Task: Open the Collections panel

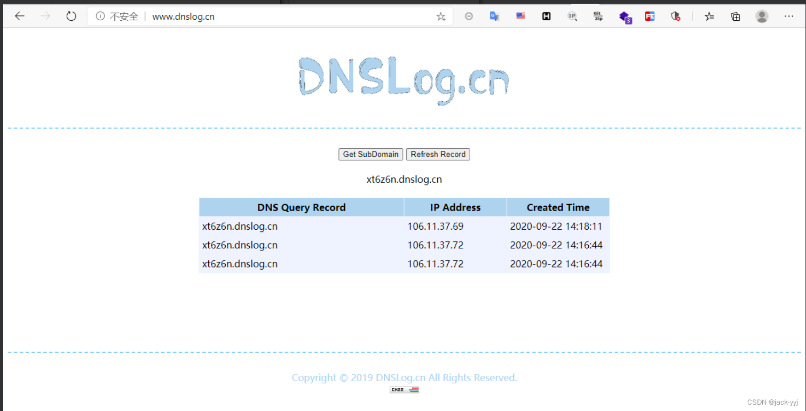Action: coord(735,17)
